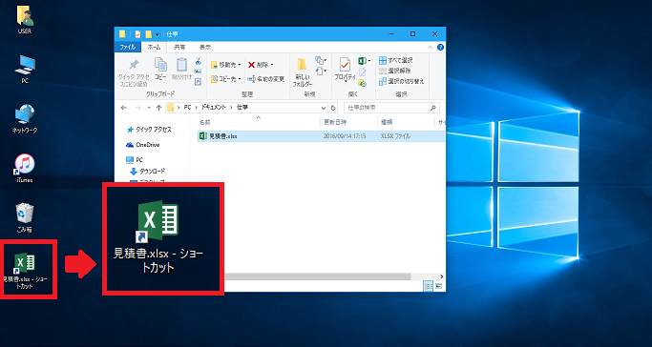The height and width of the screenshot is (347, 652).
Task: Click the プロパティ button icon
Action: (346, 71)
